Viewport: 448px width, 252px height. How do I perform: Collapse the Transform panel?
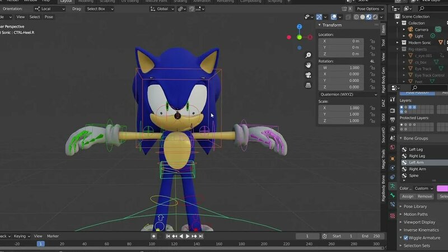pyautogui.click(x=319, y=25)
